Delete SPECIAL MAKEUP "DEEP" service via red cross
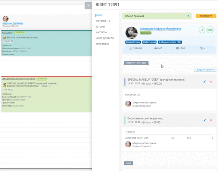The height and width of the screenshot is (171, 218). point(211,82)
